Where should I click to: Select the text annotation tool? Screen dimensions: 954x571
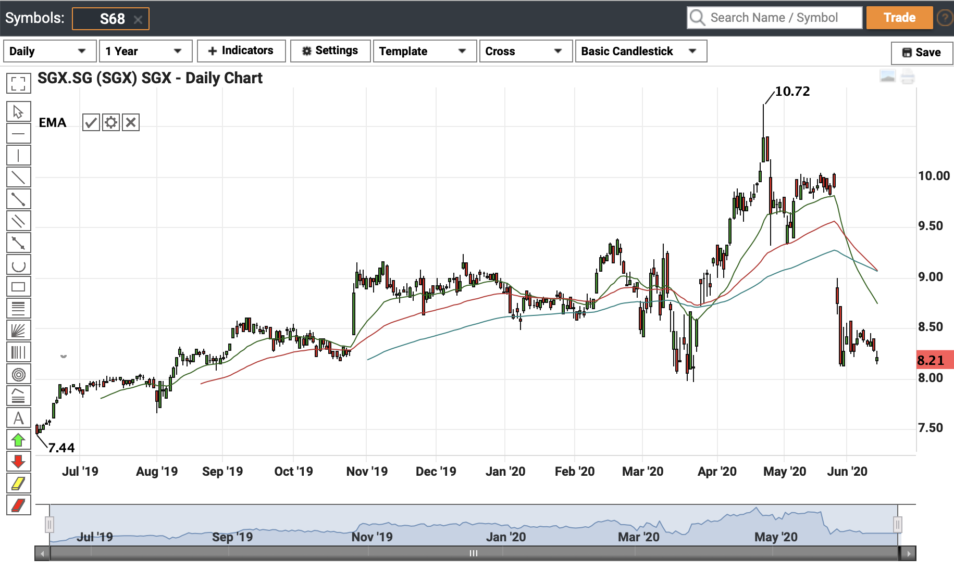[x=18, y=418]
